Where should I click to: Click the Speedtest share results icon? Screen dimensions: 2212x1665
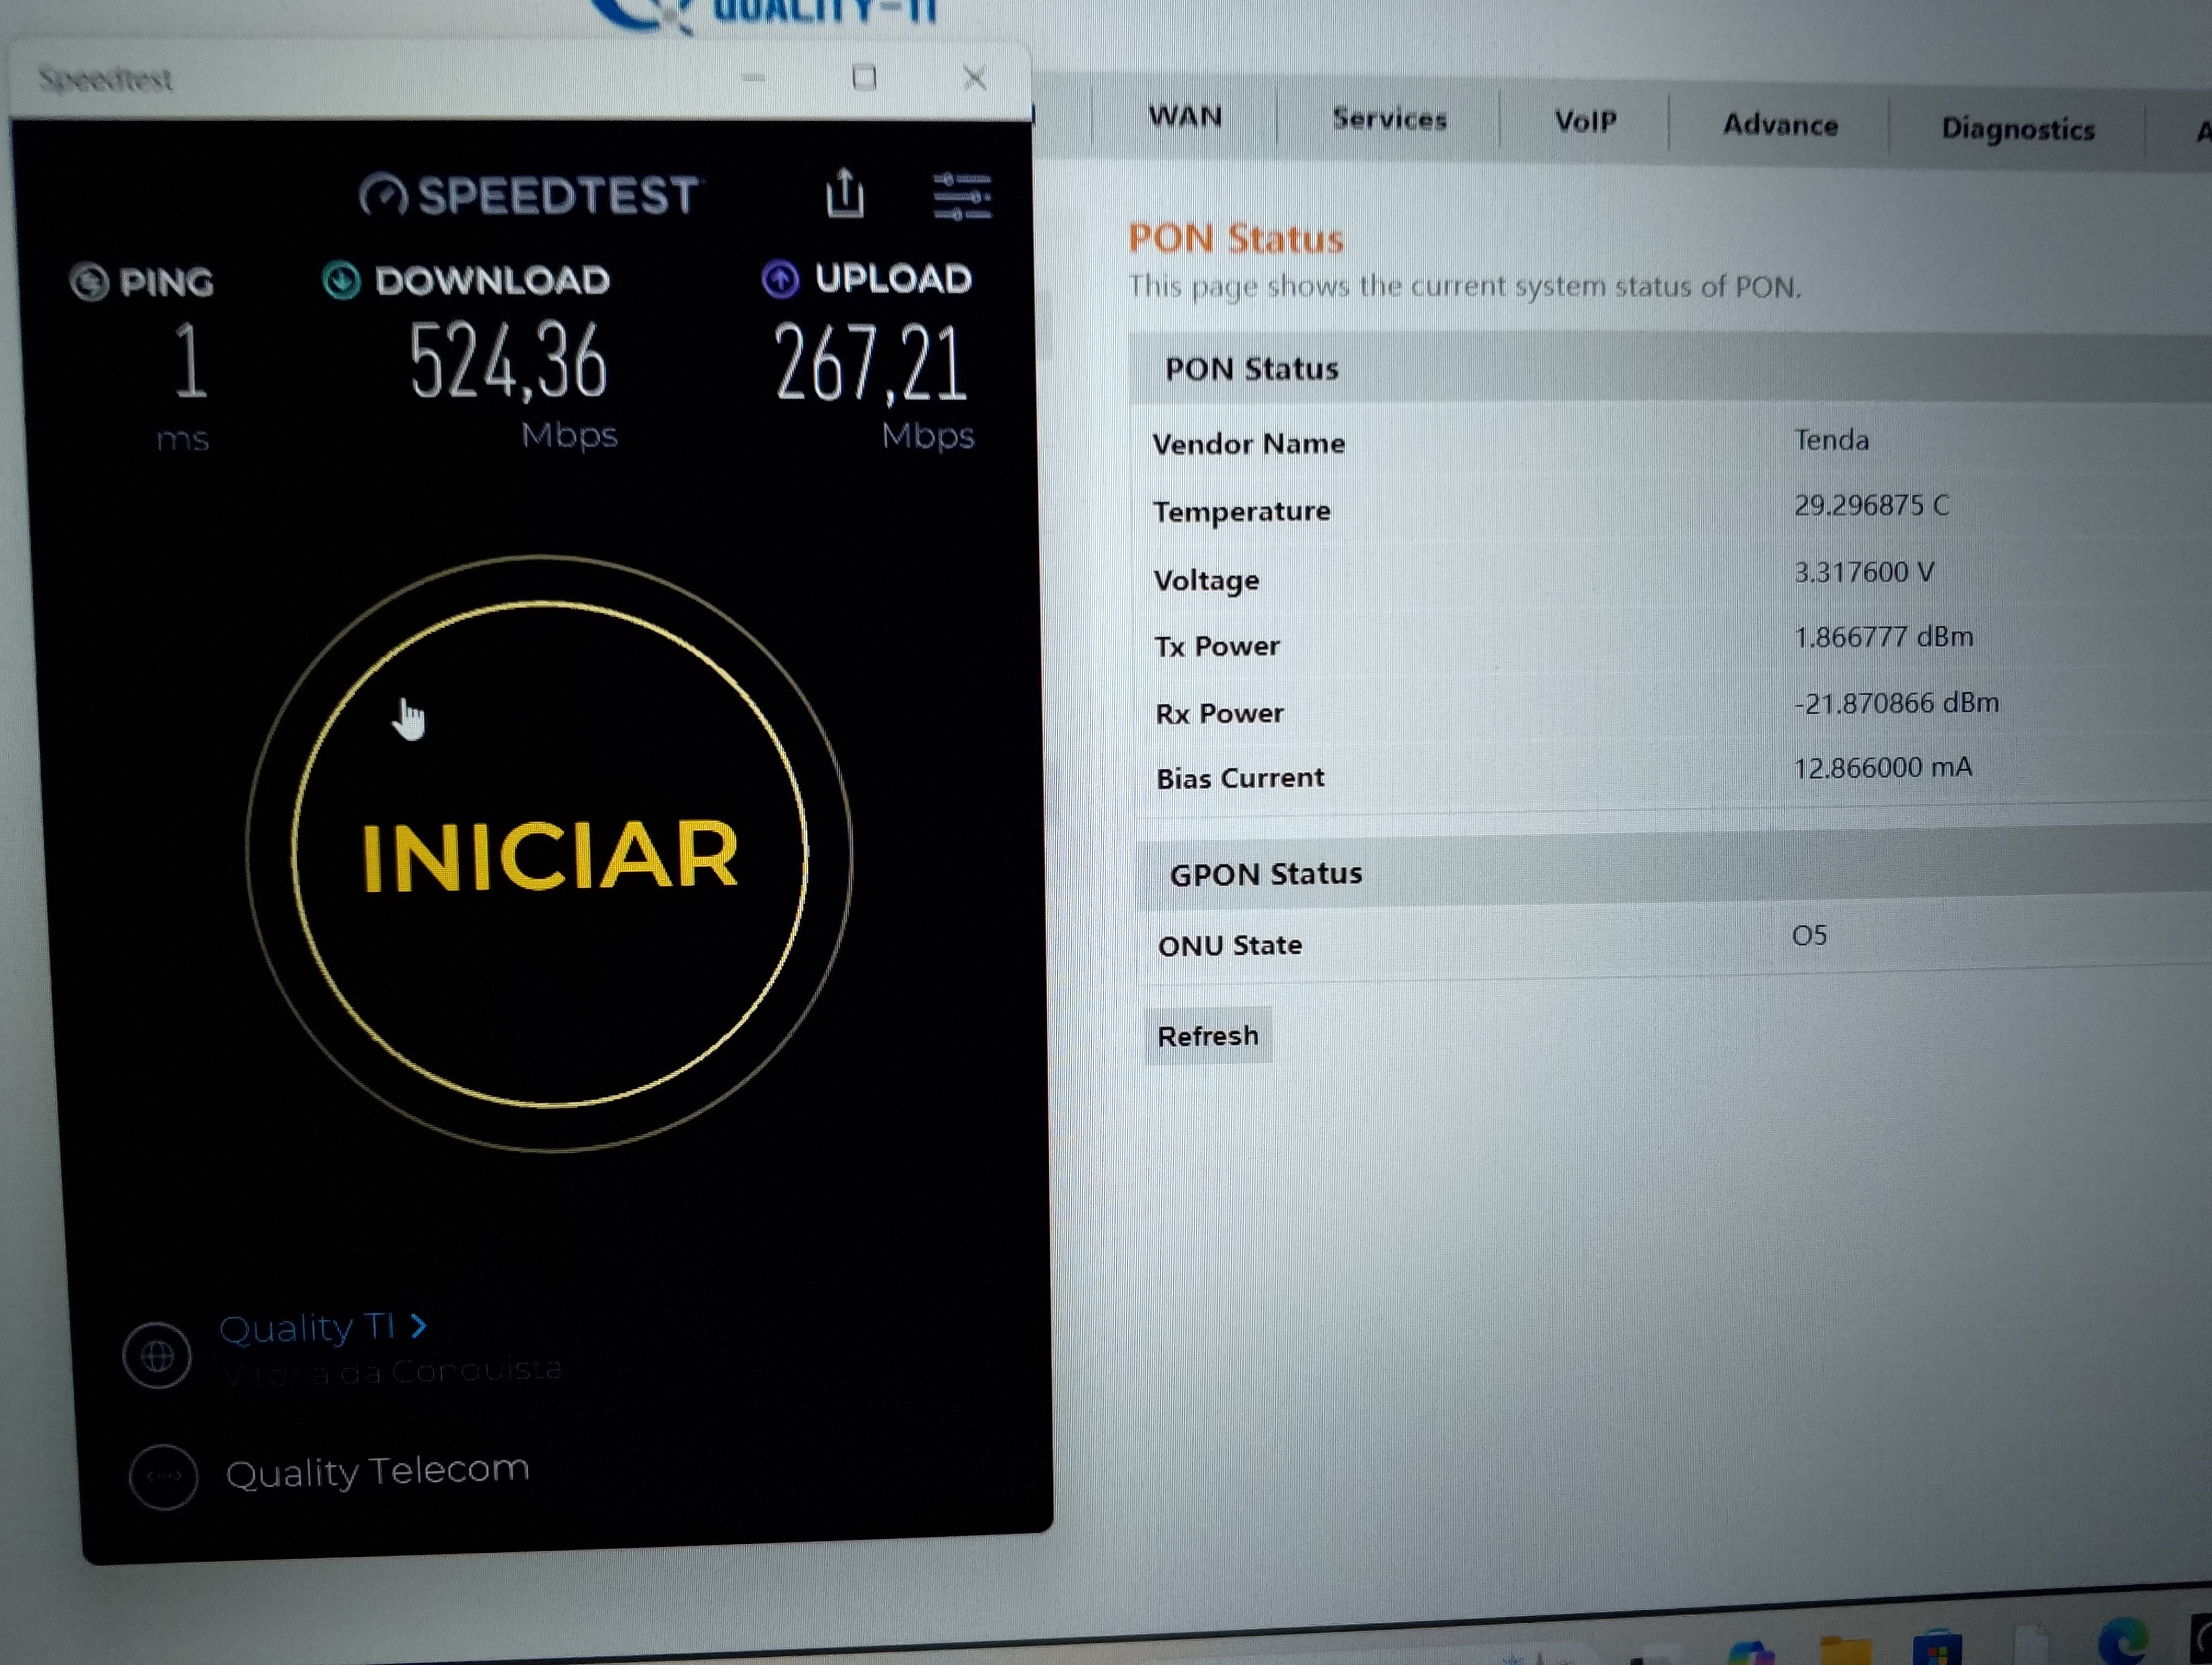pos(845,193)
